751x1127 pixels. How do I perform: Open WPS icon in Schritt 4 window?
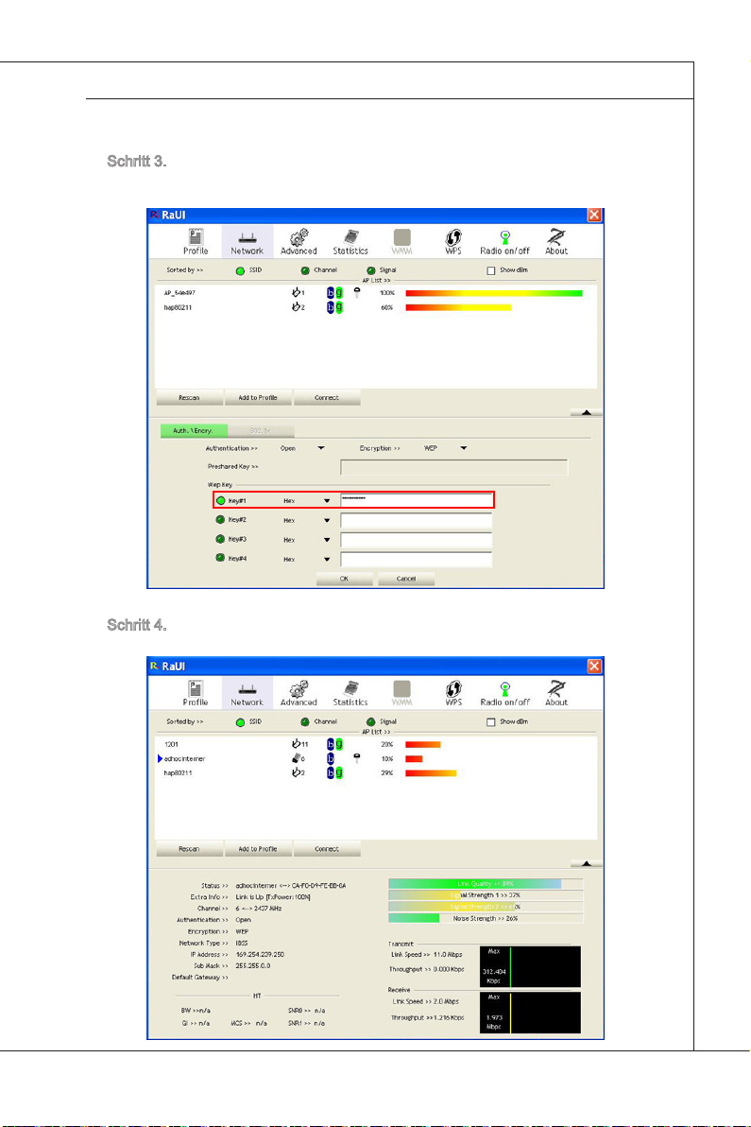click(453, 693)
